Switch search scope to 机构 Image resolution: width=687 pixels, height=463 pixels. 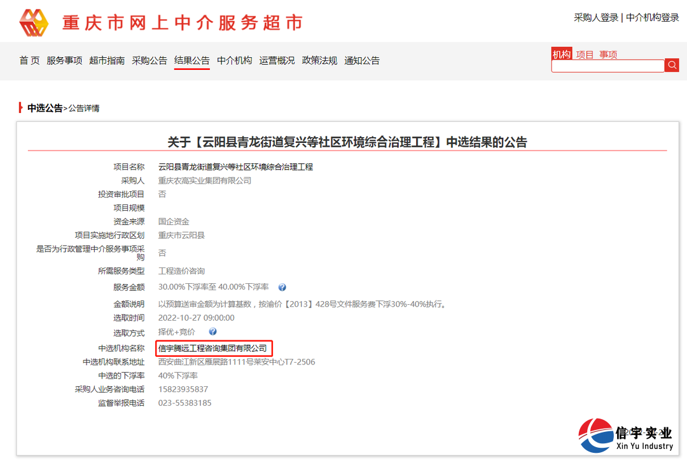tap(561, 55)
